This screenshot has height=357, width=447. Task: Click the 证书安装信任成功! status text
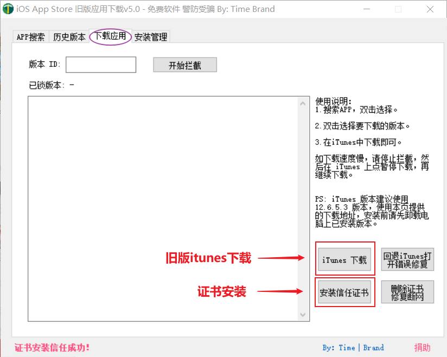tap(52, 348)
